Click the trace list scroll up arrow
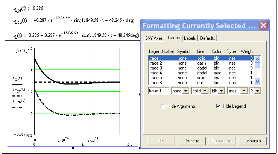 coord(257,59)
